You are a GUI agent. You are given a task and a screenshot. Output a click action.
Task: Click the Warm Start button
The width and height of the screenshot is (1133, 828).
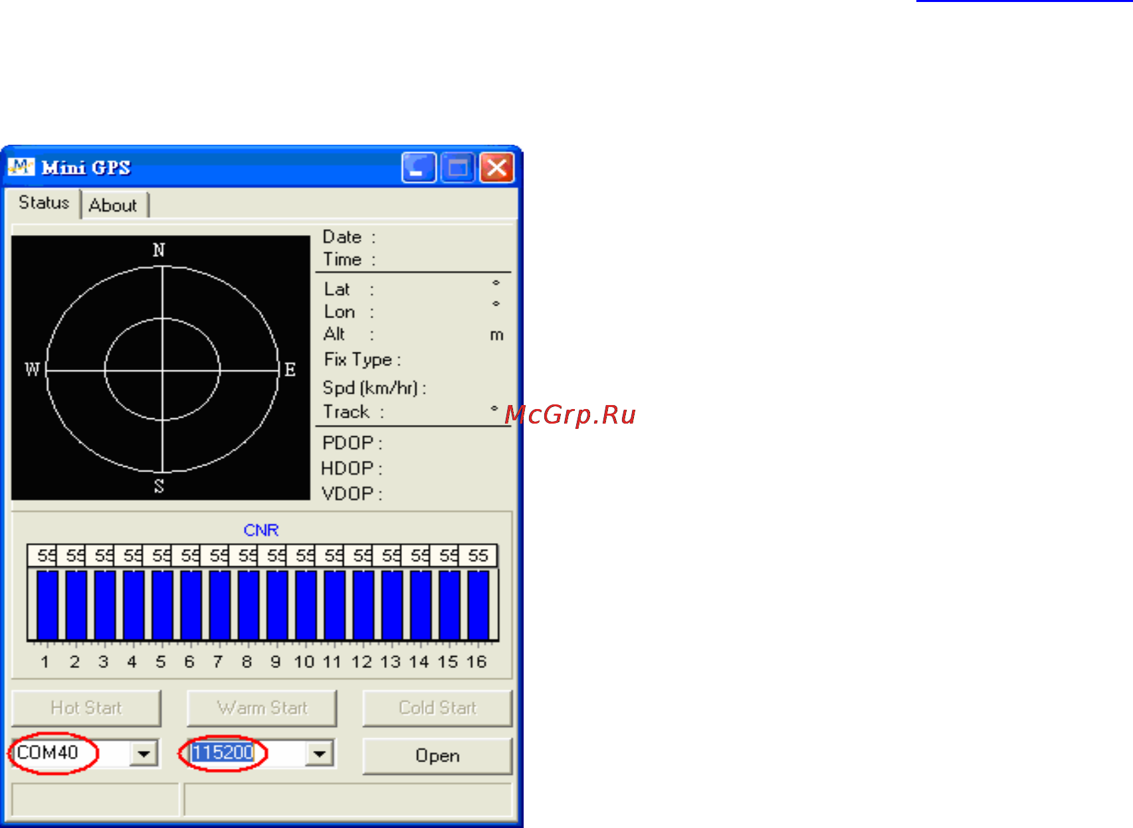coord(262,708)
